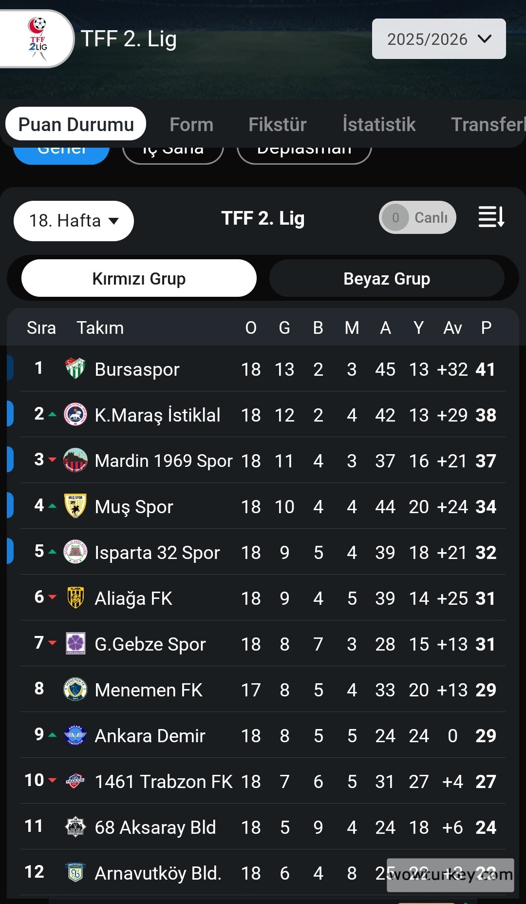Viewport: 526px width, 904px height.
Task: Click the TFF 2. Lig league logo
Action: (38, 39)
